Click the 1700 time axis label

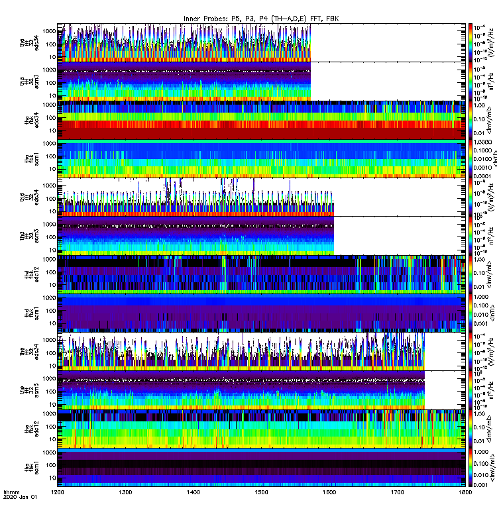(x=398, y=492)
